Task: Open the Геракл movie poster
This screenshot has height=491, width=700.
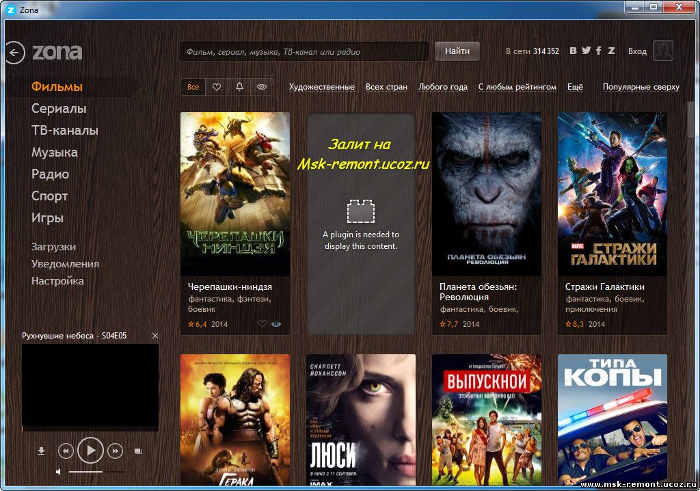Action: pyautogui.click(x=235, y=420)
